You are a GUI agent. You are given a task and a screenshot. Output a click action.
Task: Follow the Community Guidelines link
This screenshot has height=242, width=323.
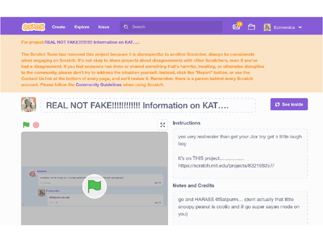point(99,85)
